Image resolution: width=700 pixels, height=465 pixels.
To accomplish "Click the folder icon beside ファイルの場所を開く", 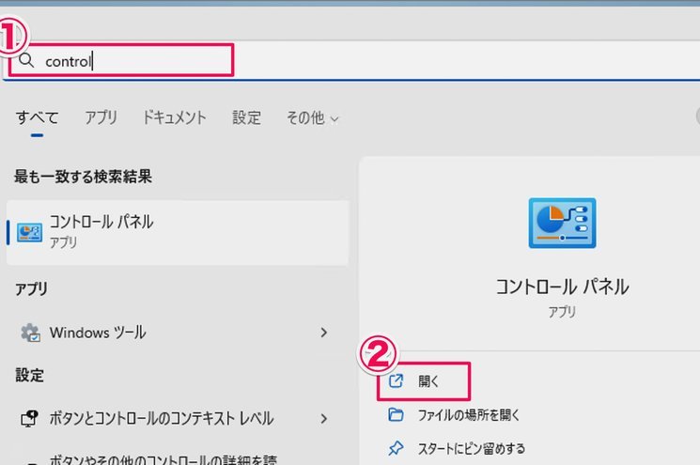I will coord(396,414).
